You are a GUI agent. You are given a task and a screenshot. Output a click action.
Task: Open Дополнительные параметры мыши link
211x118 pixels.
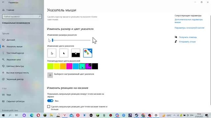coord(189,21)
